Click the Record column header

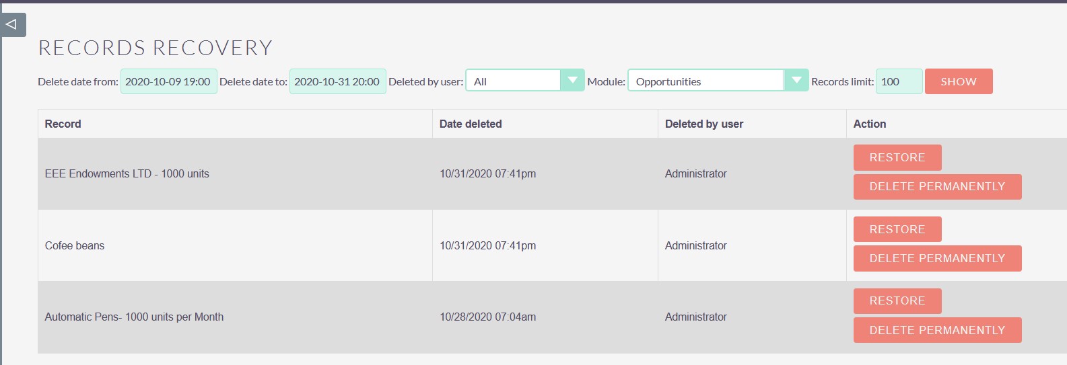(63, 124)
